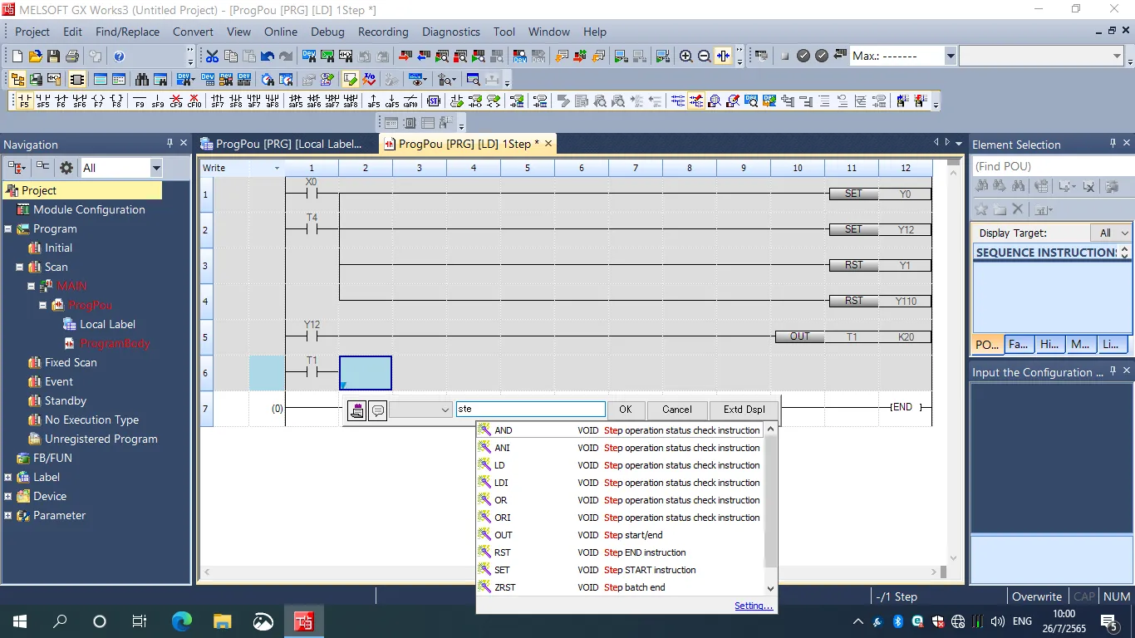This screenshot has height=638, width=1135.
Task: Click the instruction field containing ste
Action: pyautogui.click(x=530, y=410)
